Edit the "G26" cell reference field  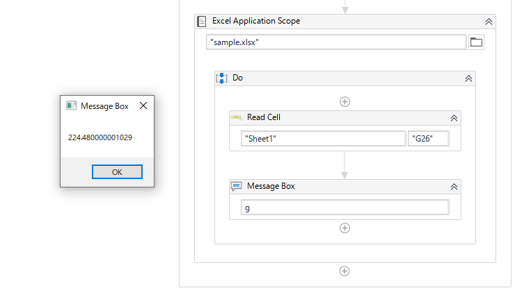pyautogui.click(x=429, y=139)
